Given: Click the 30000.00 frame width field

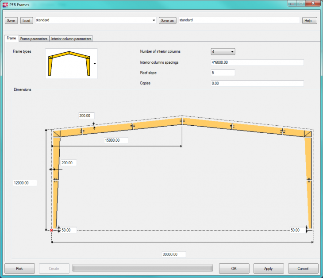Looking at the screenshot, I should 173,255.
